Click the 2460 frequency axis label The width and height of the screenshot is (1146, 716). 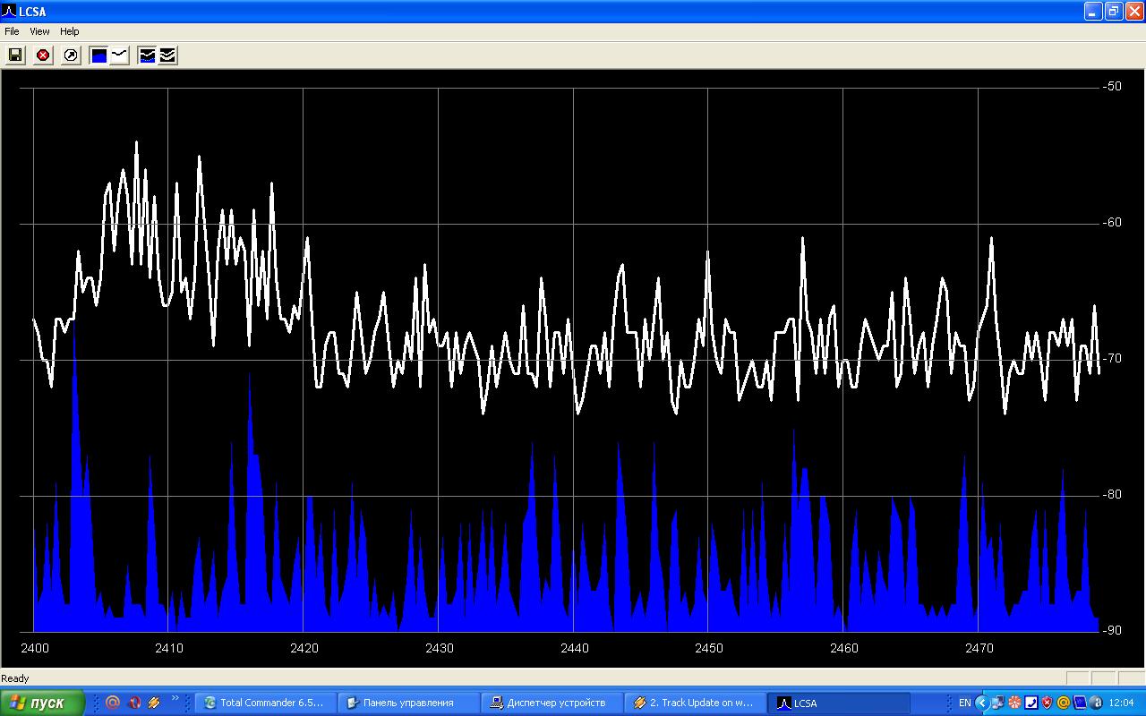844,648
